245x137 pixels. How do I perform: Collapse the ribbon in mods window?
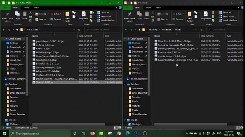[238, 8]
